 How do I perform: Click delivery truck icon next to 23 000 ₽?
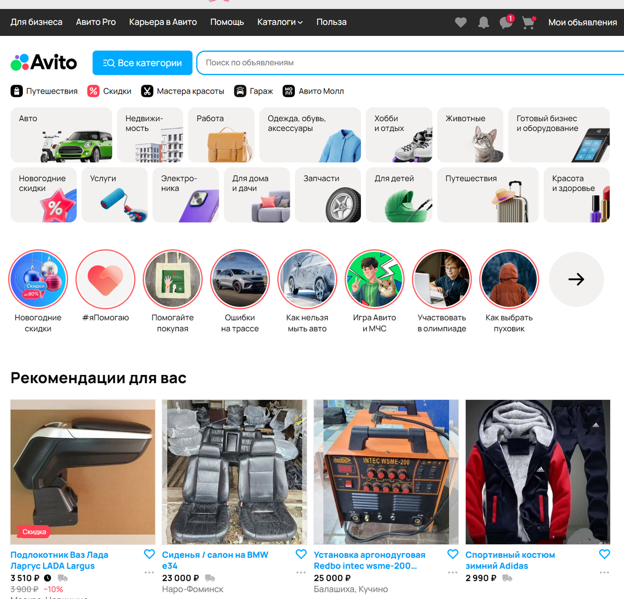(x=210, y=578)
